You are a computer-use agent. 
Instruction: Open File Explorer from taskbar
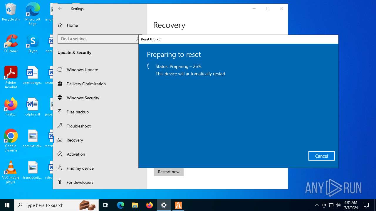tap(135, 205)
